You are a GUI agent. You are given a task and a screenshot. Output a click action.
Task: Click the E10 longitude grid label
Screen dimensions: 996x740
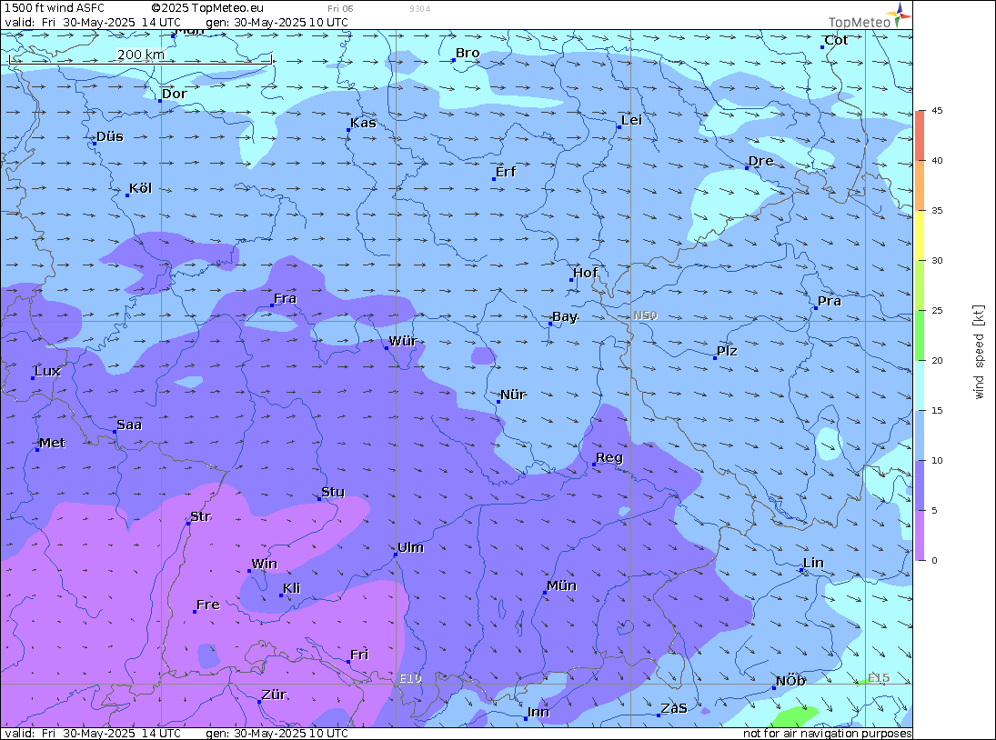[x=410, y=678]
